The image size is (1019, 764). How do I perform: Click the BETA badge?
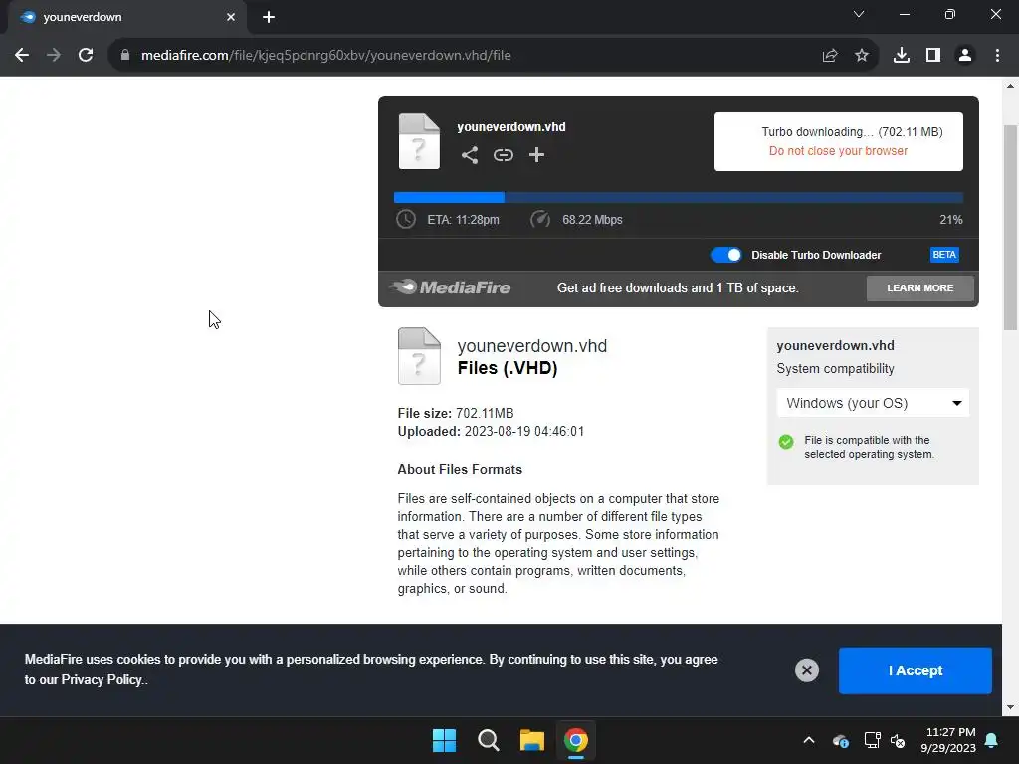coord(944,255)
